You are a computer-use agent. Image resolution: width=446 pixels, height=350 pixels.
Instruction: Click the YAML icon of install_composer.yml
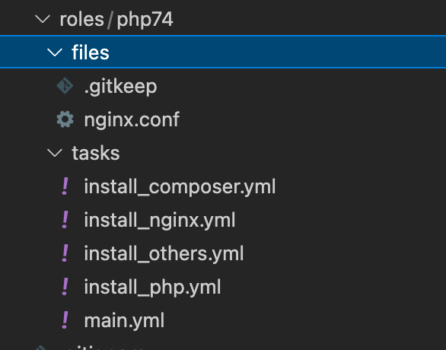click(65, 186)
